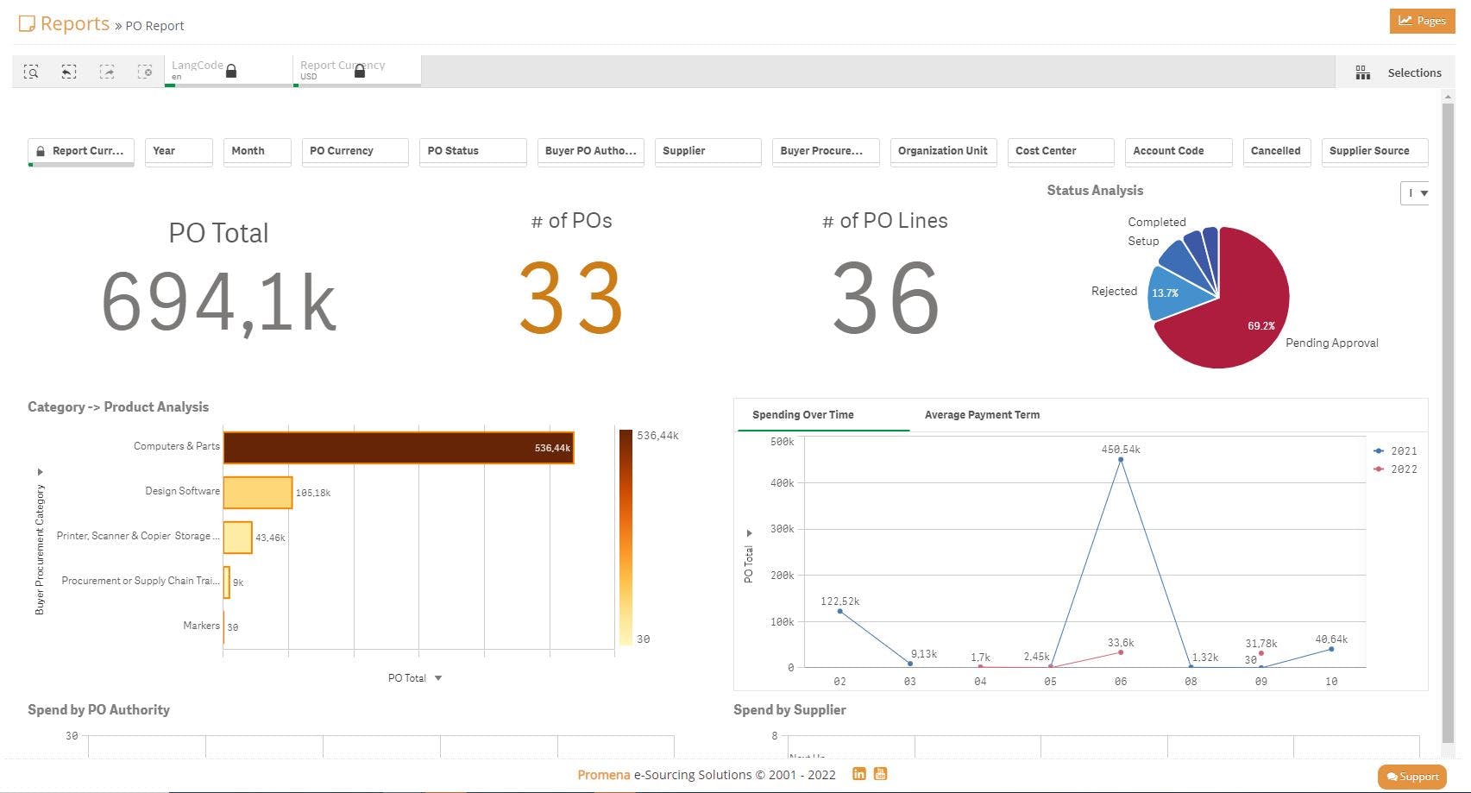
Task: Click the Spend by PO Authority heading
Action: pos(98,709)
